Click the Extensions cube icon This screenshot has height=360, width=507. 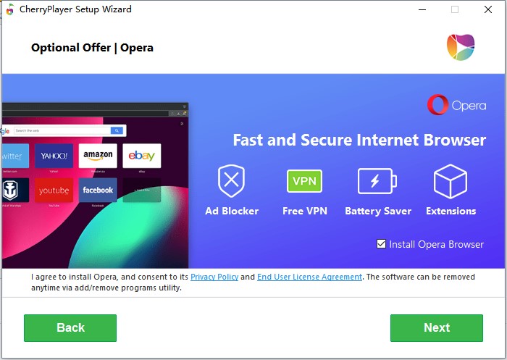coord(451,181)
